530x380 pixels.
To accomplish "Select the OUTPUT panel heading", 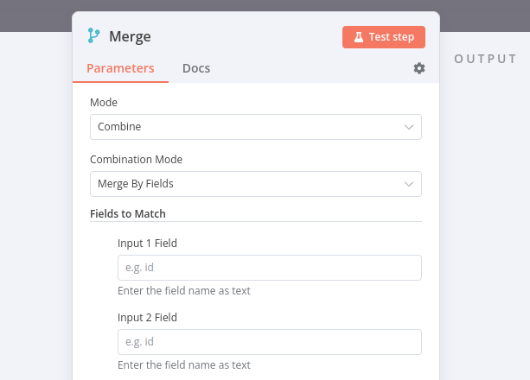I will [x=485, y=59].
